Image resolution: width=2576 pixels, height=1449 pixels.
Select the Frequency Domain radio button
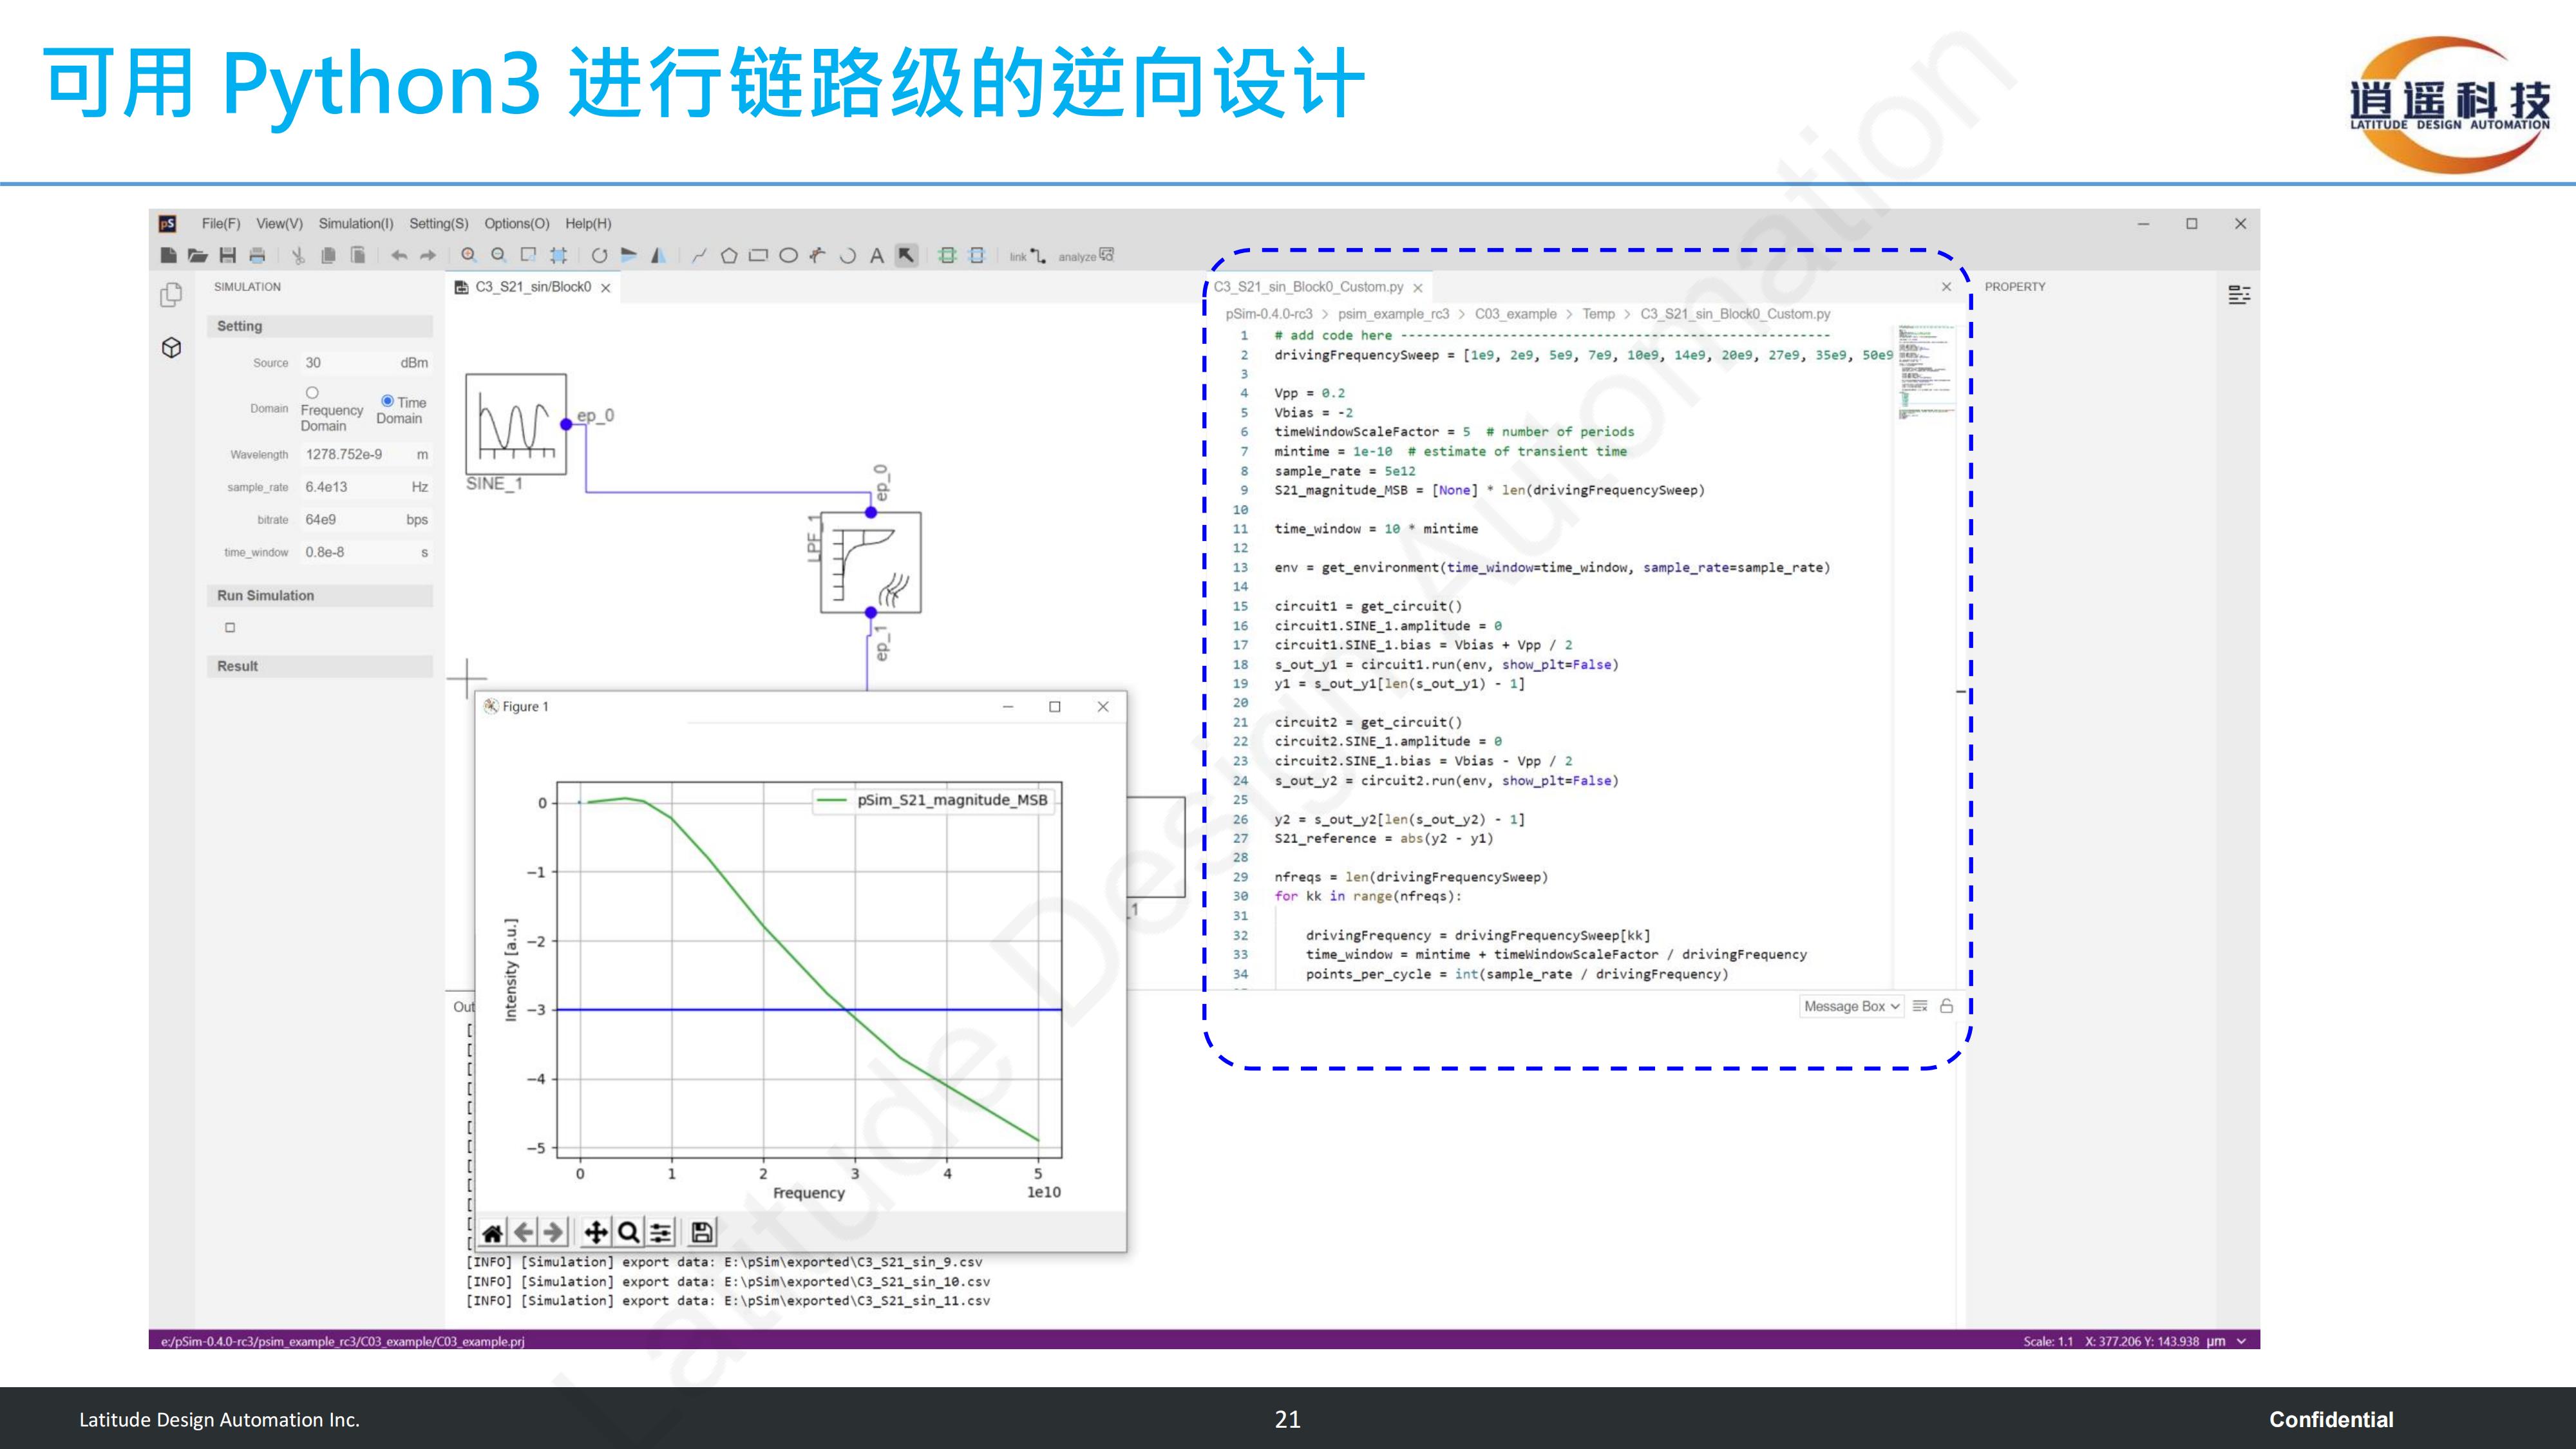click(312, 393)
